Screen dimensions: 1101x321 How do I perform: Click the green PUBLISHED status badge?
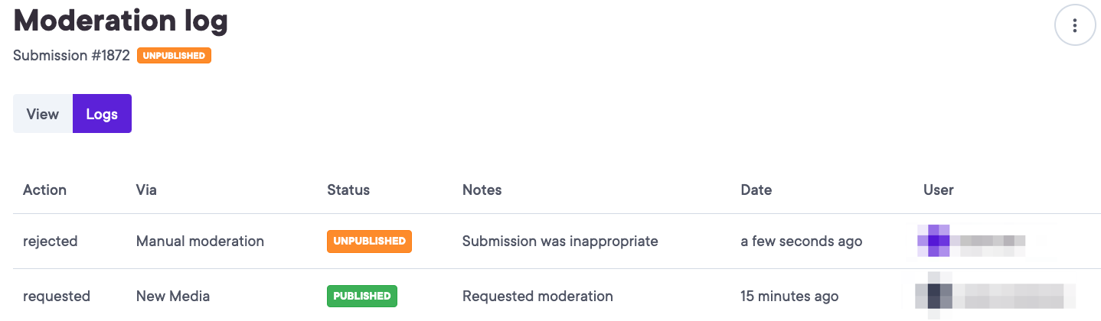point(362,296)
